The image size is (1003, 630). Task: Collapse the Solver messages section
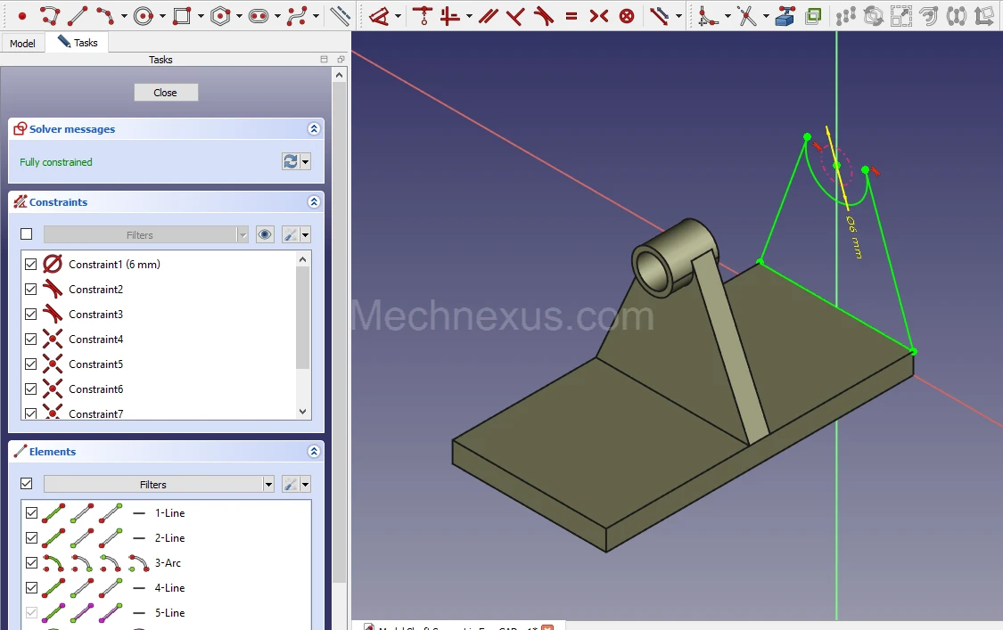tap(314, 128)
